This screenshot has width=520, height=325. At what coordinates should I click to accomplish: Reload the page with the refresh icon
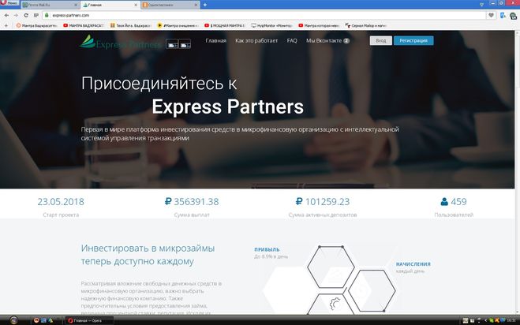pyautogui.click(x=26, y=15)
